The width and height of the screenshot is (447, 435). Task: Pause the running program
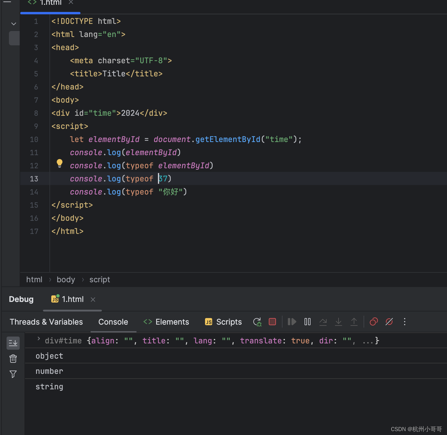click(307, 322)
